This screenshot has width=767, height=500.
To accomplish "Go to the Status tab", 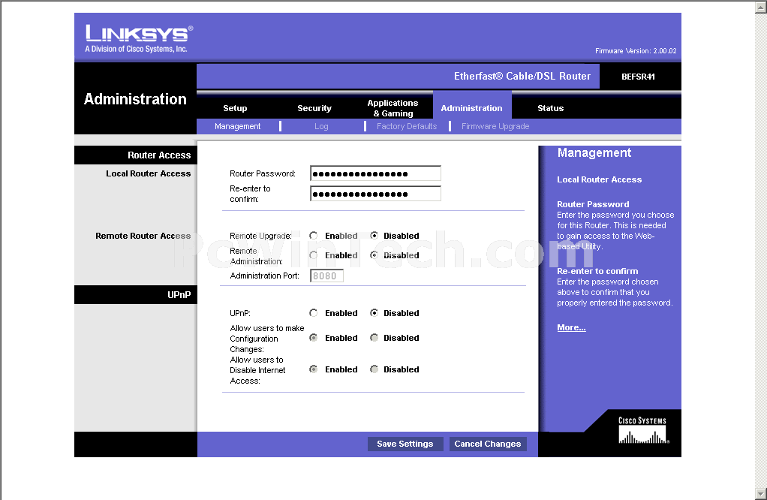I will pyautogui.click(x=550, y=108).
